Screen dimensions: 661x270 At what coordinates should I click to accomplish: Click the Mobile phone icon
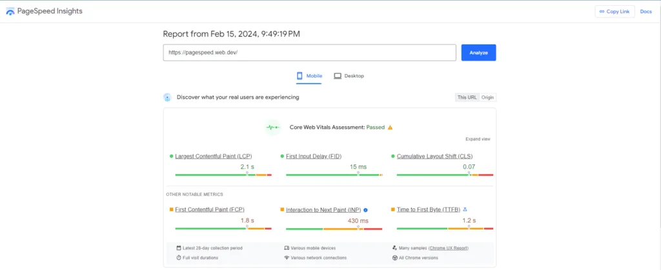[300, 76]
